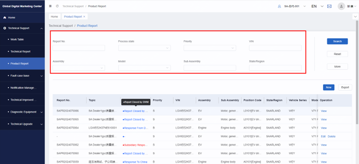Click the Export button
The image size is (359, 164).
click(345, 88)
